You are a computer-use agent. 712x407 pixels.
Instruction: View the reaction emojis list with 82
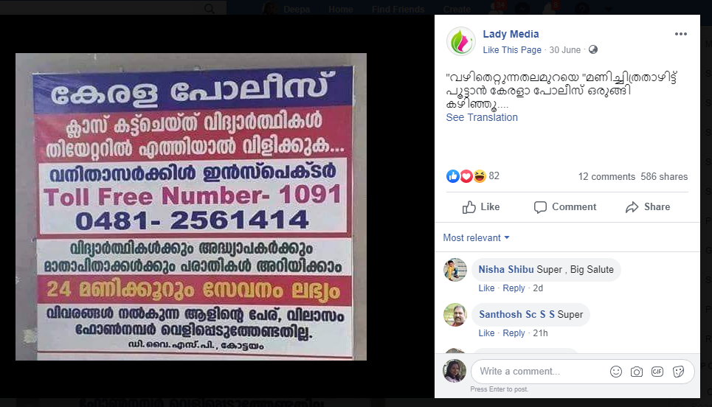[x=473, y=176]
